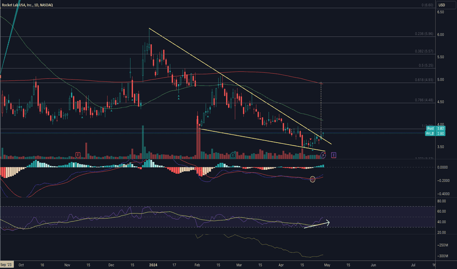Click the Mar label on time axis
457x269 pixels.
coord(239,265)
